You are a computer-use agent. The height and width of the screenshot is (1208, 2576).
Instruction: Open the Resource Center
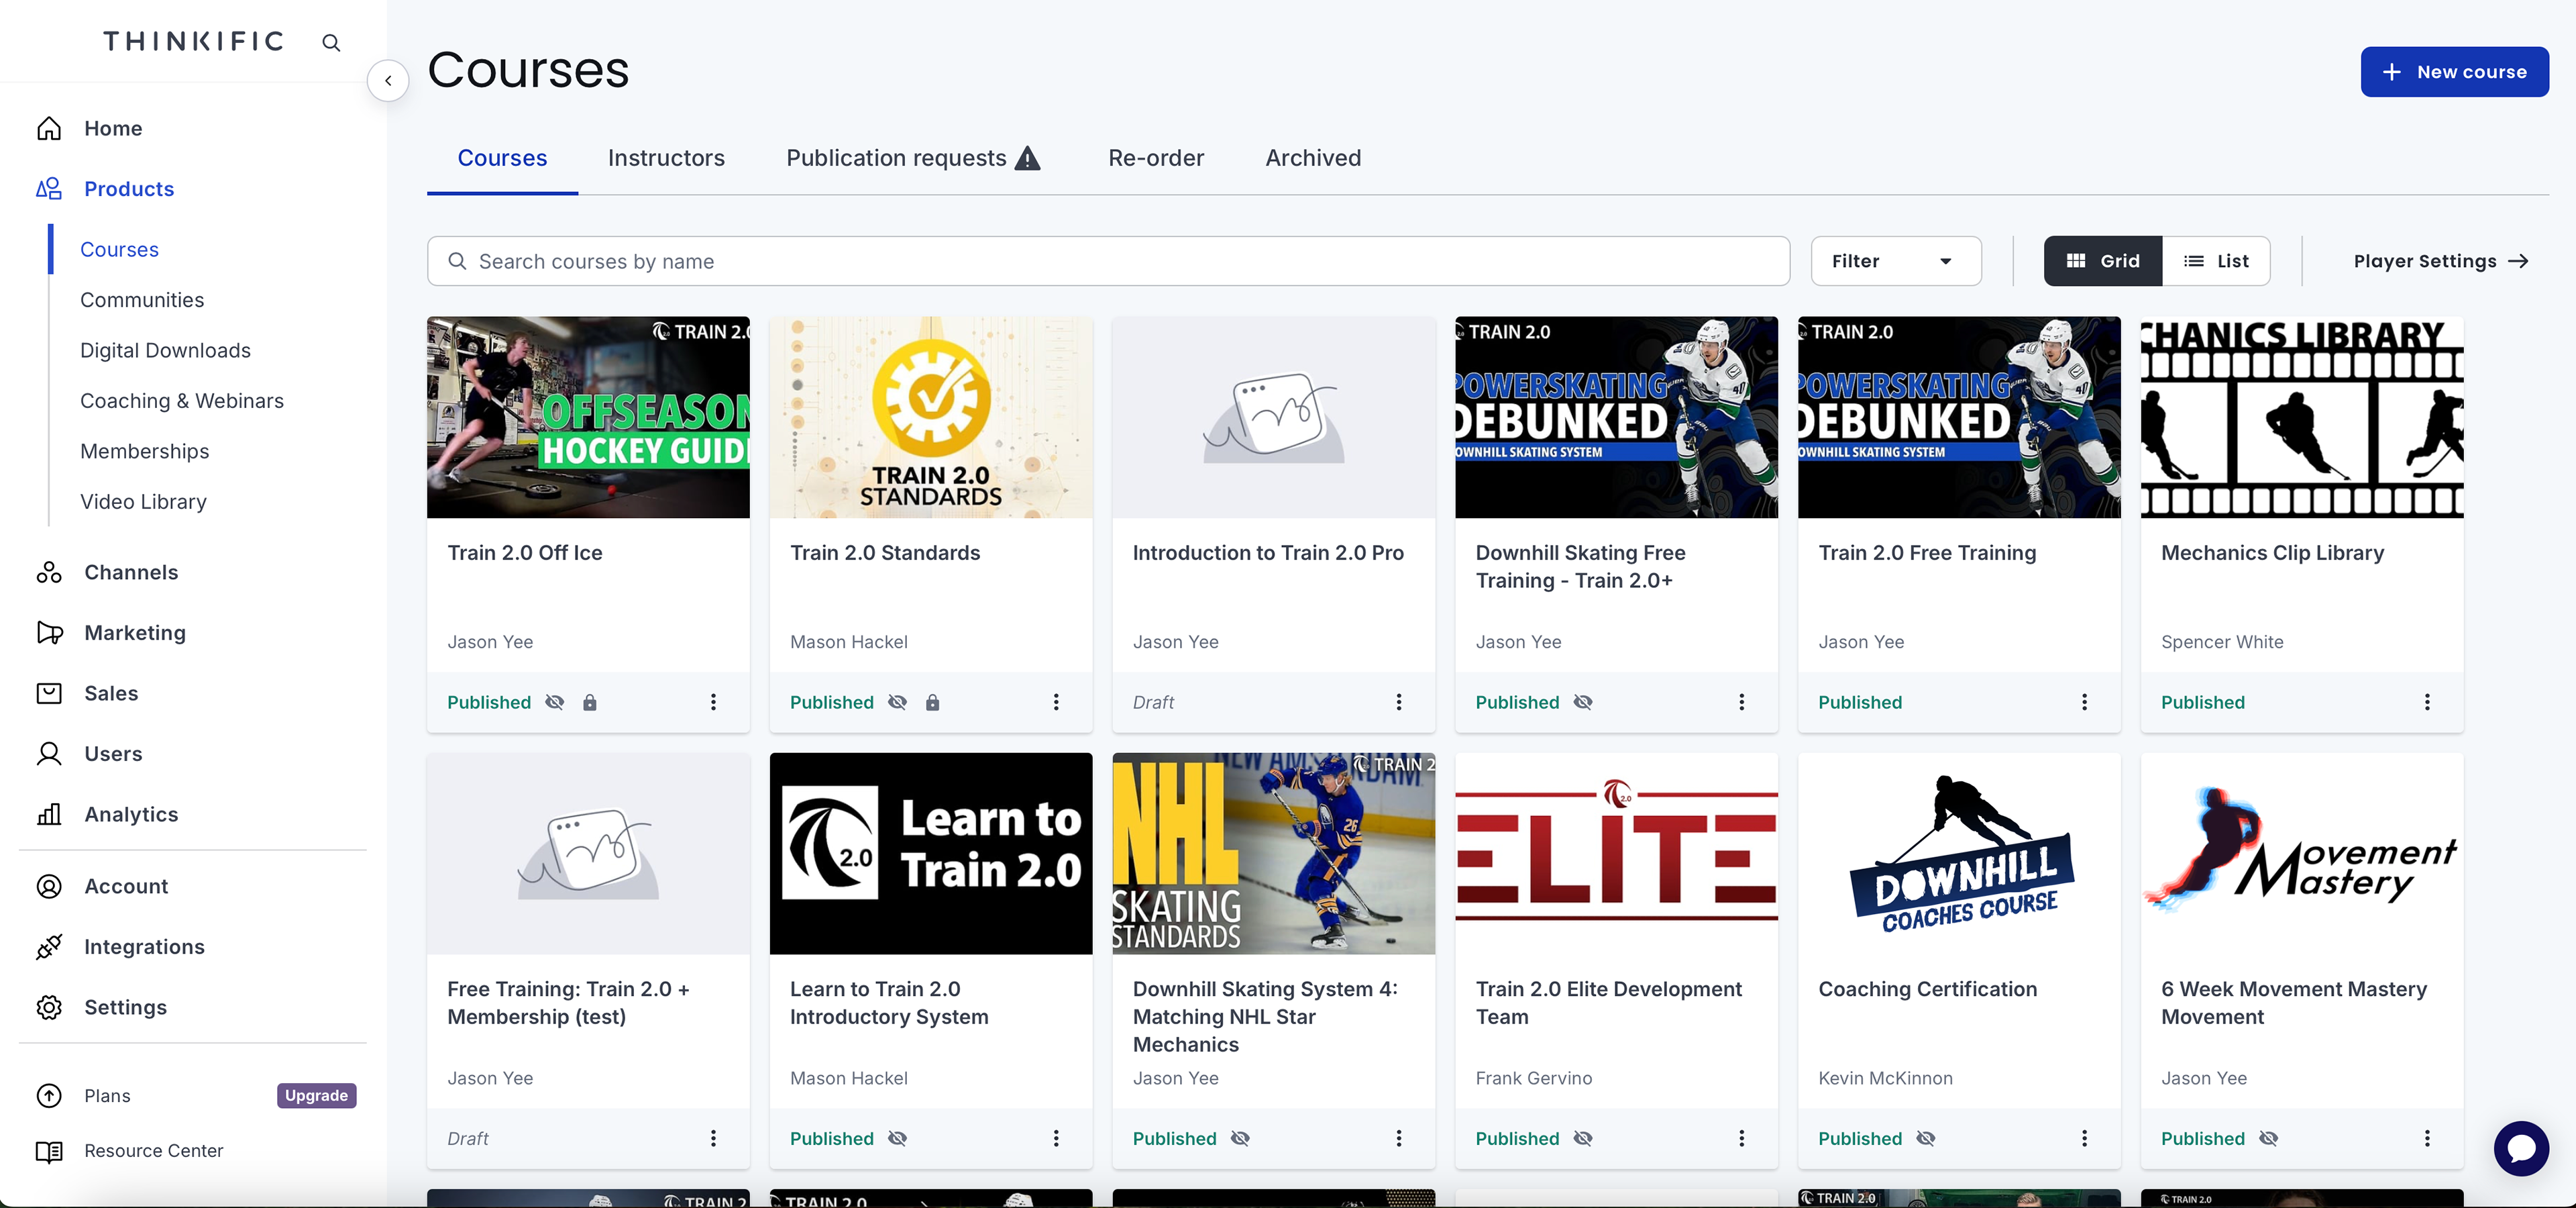[154, 1151]
